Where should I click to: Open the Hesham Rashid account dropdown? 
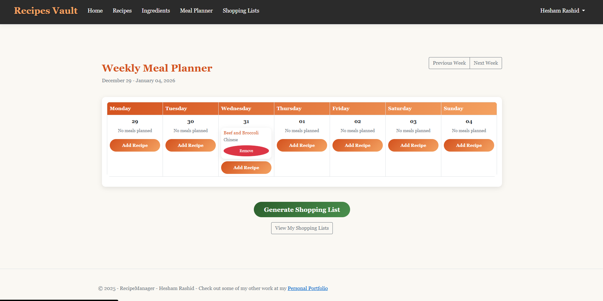click(562, 10)
